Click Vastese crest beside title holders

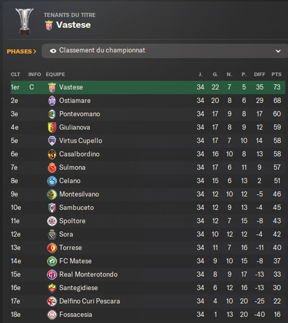(x=49, y=25)
